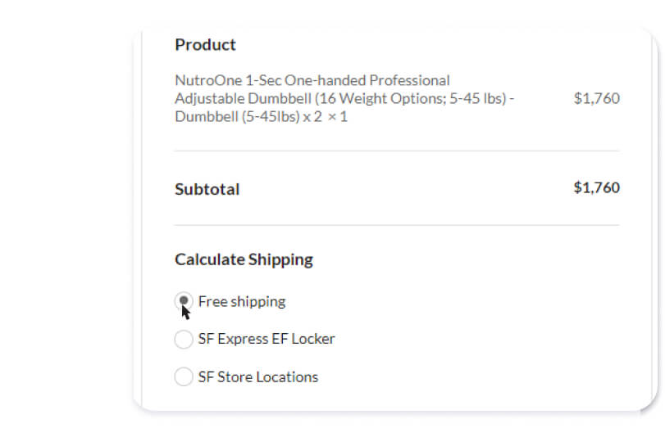Click the 'Dumbbell (5-45lbs) x 2' variation text
This screenshot has width=665, height=437.
pyautogui.click(x=248, y=116)
